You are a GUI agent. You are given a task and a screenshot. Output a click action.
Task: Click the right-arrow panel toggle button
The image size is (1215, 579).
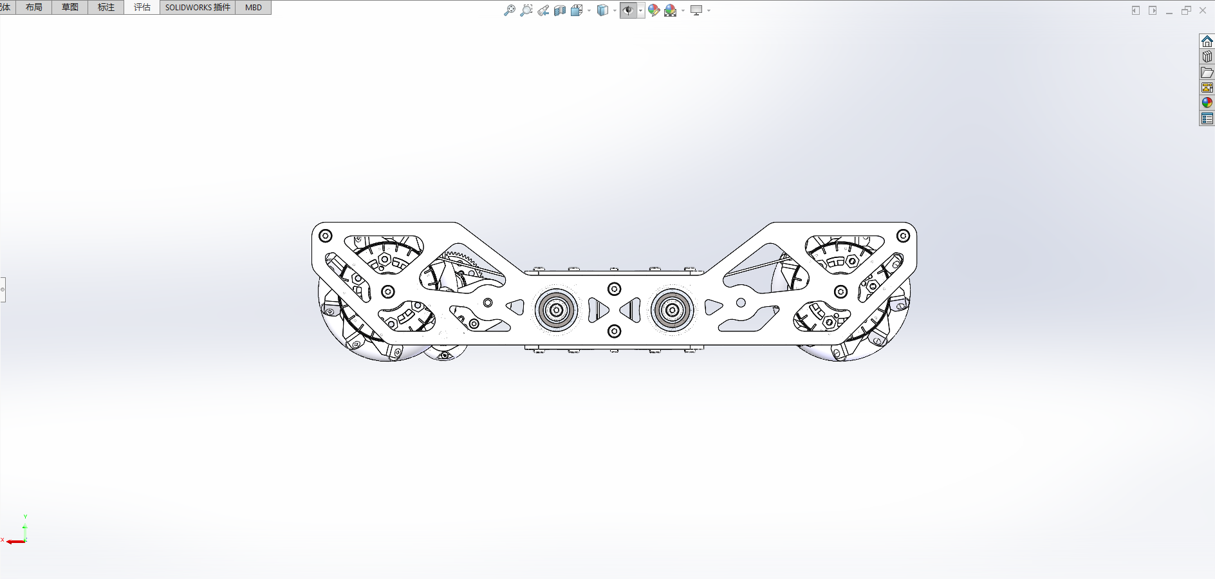pyautogui.click(x=1153, y=10)
